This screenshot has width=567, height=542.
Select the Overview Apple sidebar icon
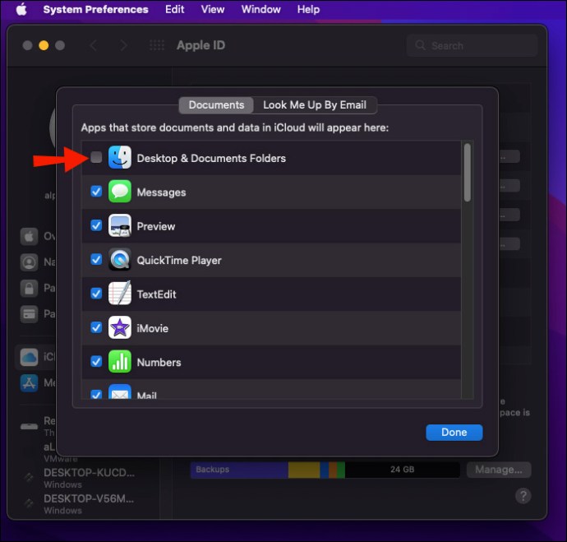[x=29, y=237]
